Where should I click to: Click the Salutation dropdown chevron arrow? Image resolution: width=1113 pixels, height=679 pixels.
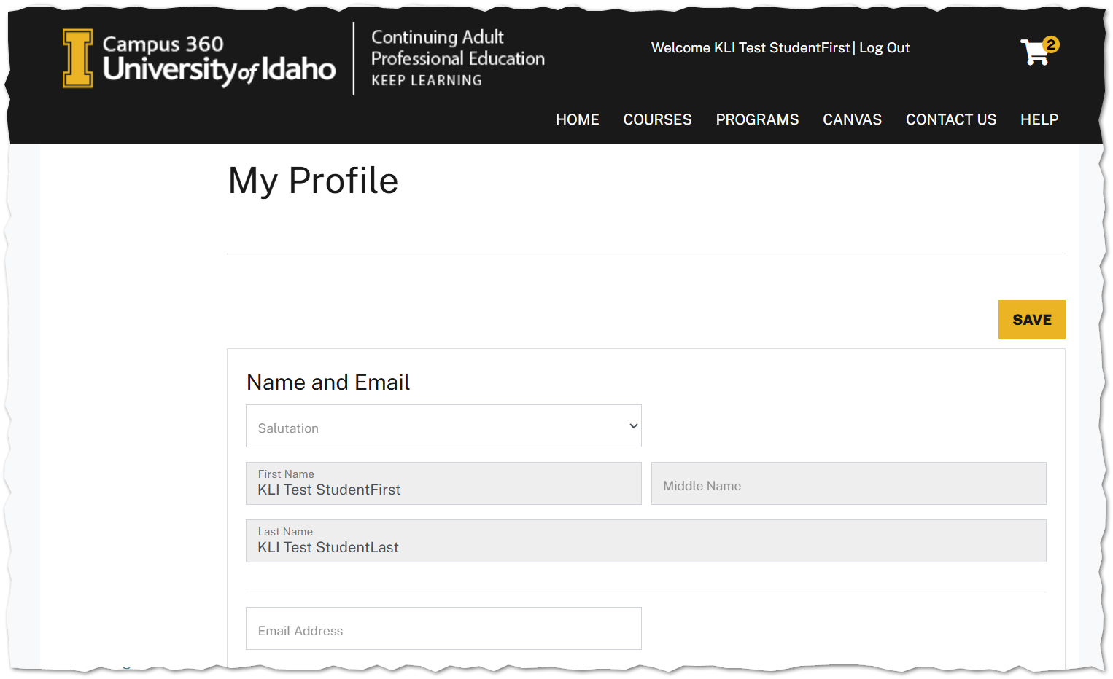coord(632,425)
